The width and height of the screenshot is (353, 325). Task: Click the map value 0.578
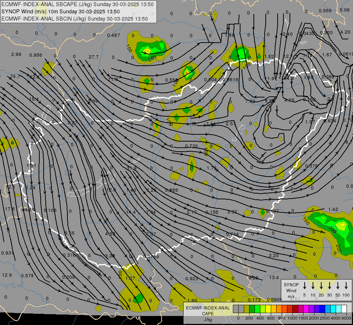pyautogui.click(x=27, y=276)
